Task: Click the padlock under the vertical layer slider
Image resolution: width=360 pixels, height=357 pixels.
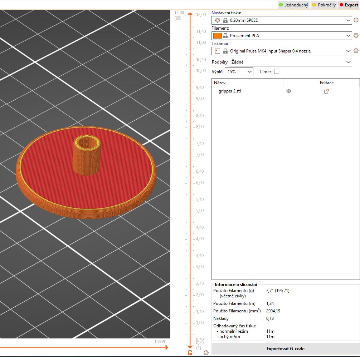Action: tap(189, 352)
